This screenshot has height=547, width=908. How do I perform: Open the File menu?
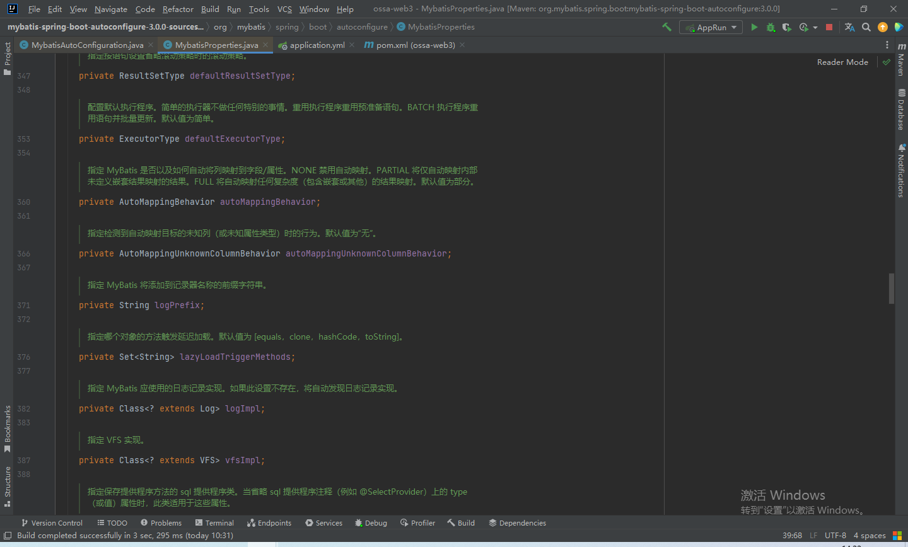[x=34, y=9]
